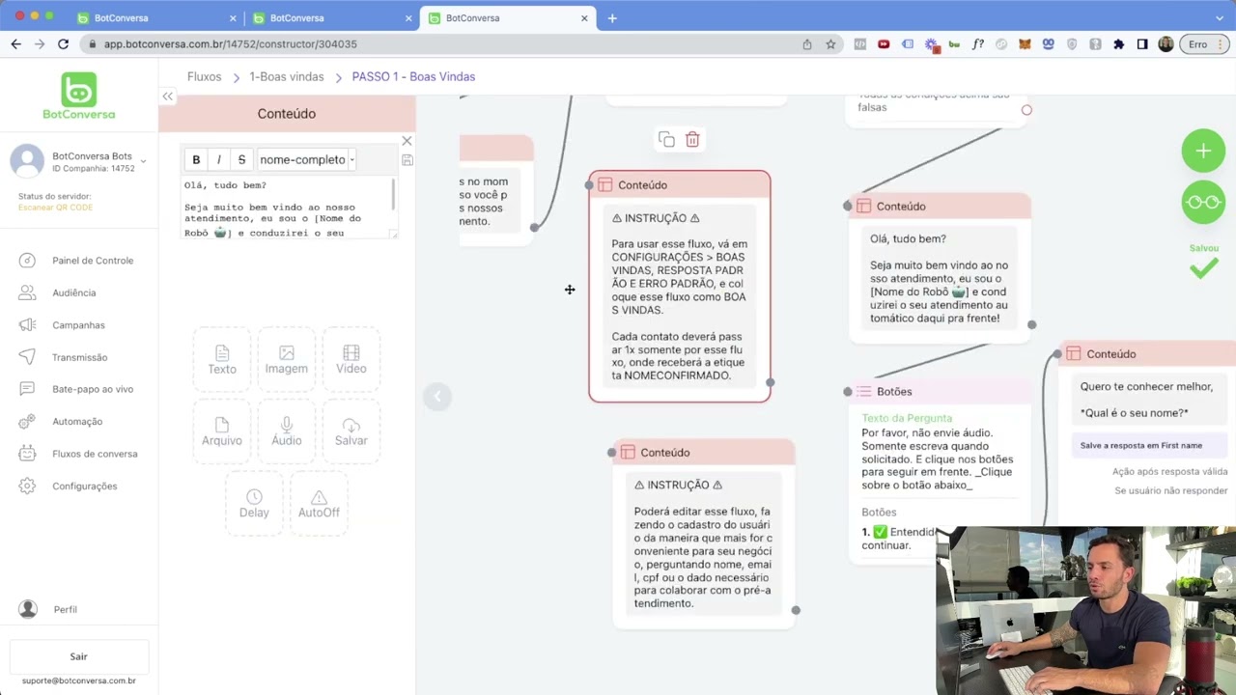Click the message text editing area
The image size is (1236, 695).
click(x=289, y=208)
